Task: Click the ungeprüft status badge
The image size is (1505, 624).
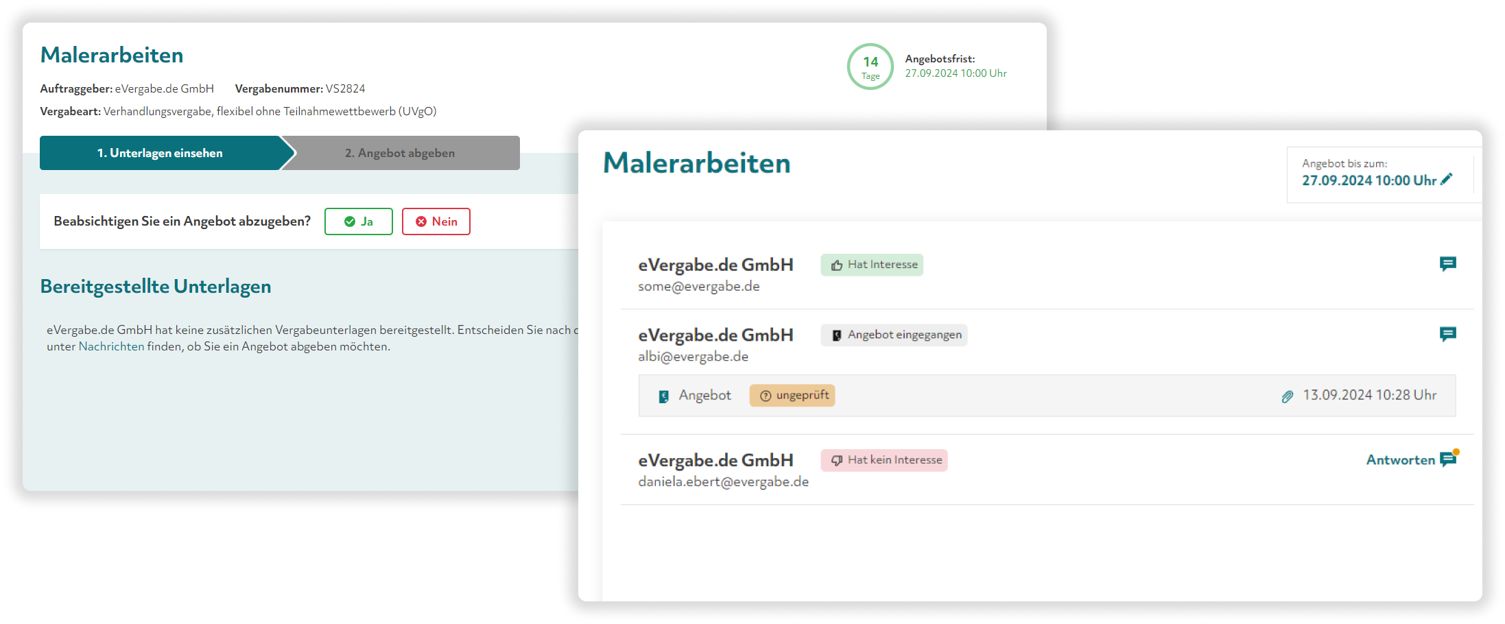Action: [792, 396]
